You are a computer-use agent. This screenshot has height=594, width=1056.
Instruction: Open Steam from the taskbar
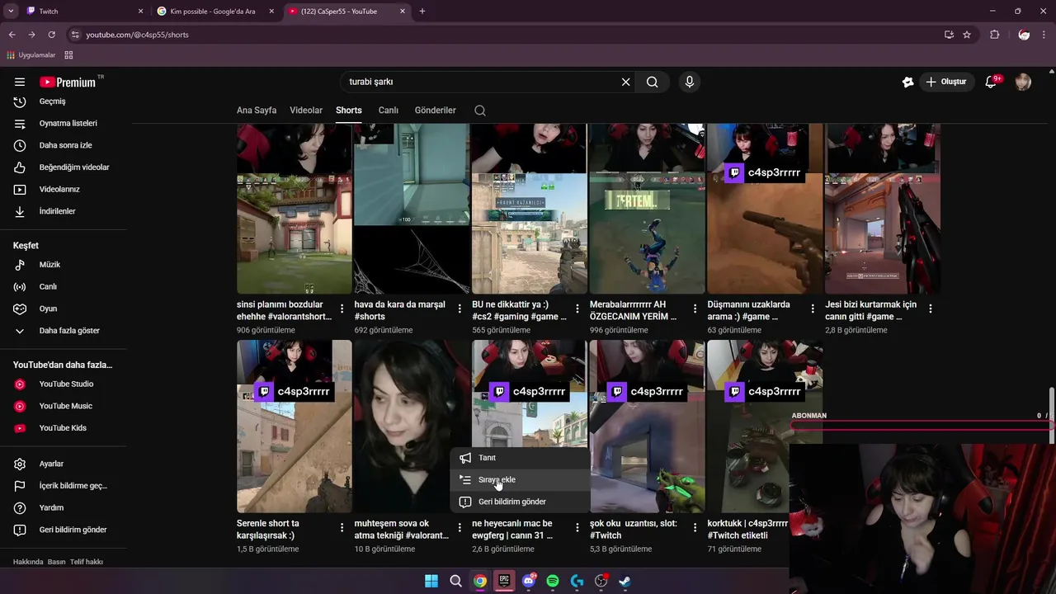click(x=625, y=581)
